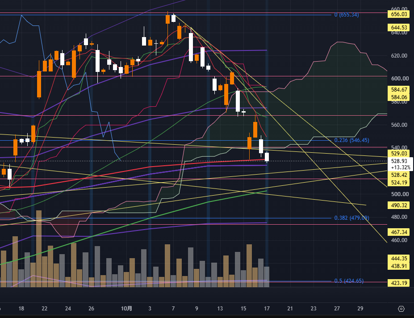Viewport: 414px width, 318px height.
Task: Select date 7 on the time axis
Action: 173,309
